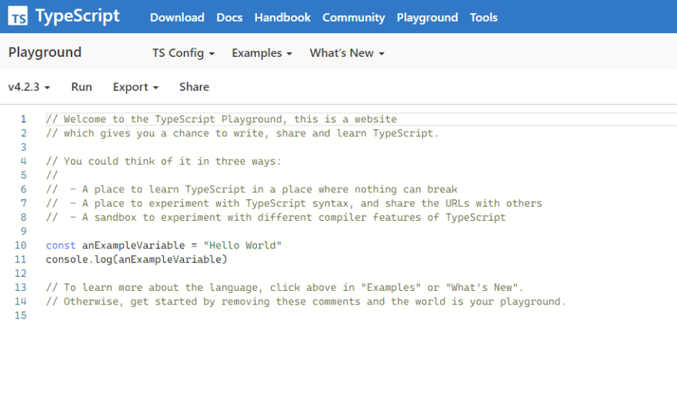This screenshot has width=677, height=400.
Task: Run the code with the Run button
Action: pyautogui.click(x=82, y=87)
